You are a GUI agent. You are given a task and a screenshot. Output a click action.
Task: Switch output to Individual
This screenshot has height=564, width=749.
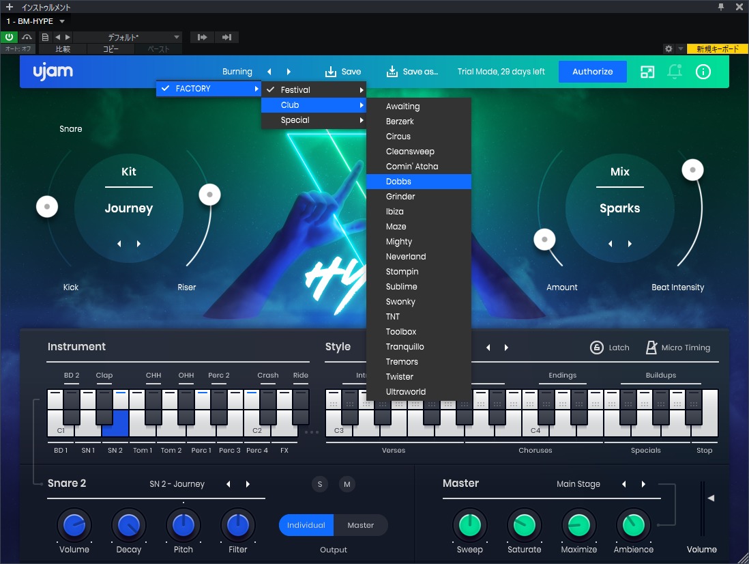306,525
